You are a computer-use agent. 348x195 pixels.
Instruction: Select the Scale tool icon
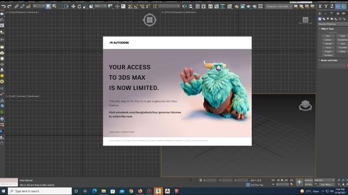[85, 6]
